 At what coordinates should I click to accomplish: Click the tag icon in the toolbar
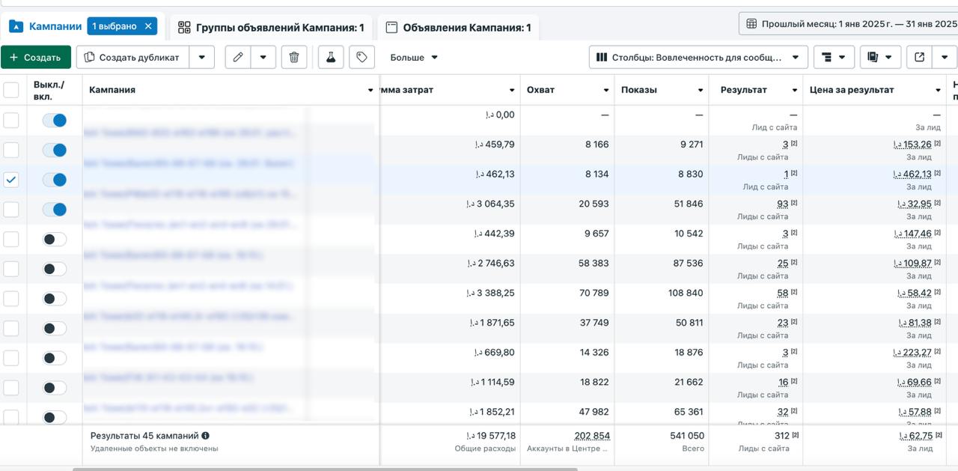tap(361, 57)
